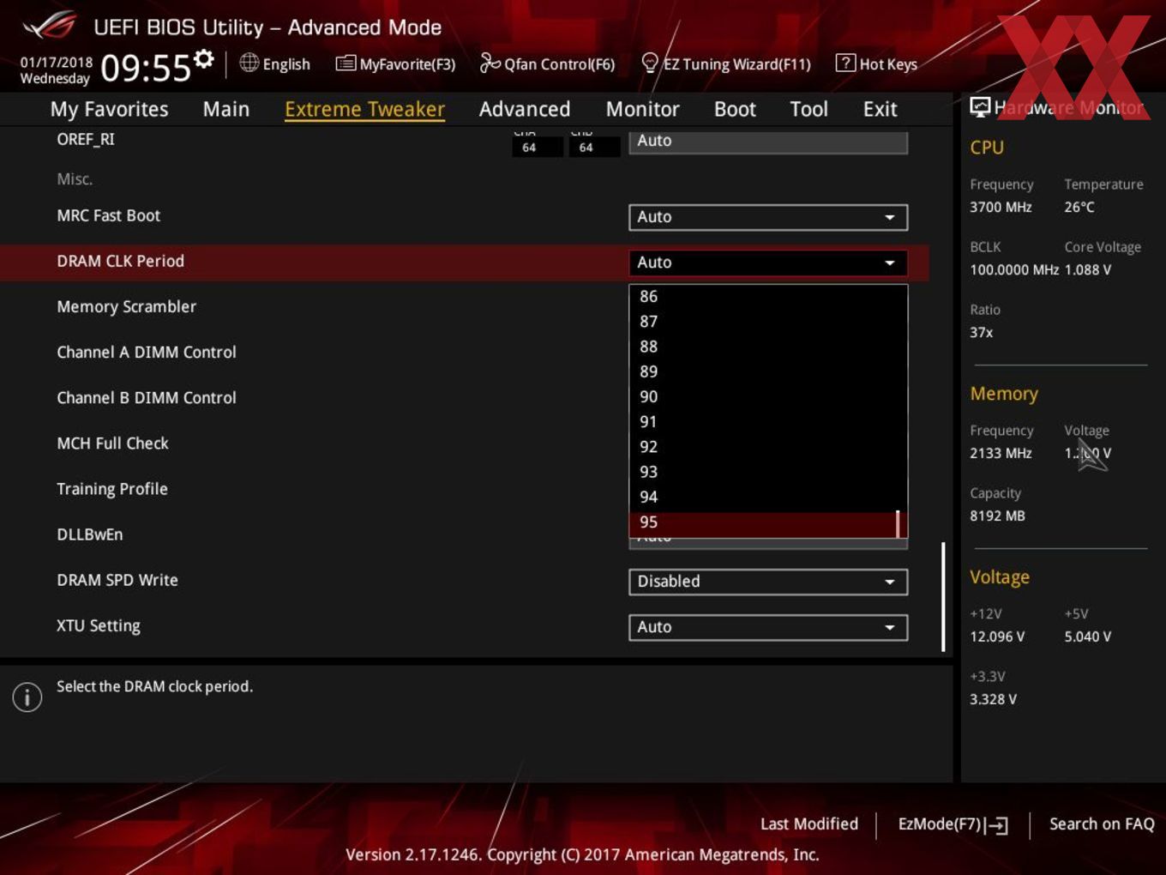This screenshot has width=1166, height=875.
Task: Open Channel B DIMM Control
Action: click(147, 397)
